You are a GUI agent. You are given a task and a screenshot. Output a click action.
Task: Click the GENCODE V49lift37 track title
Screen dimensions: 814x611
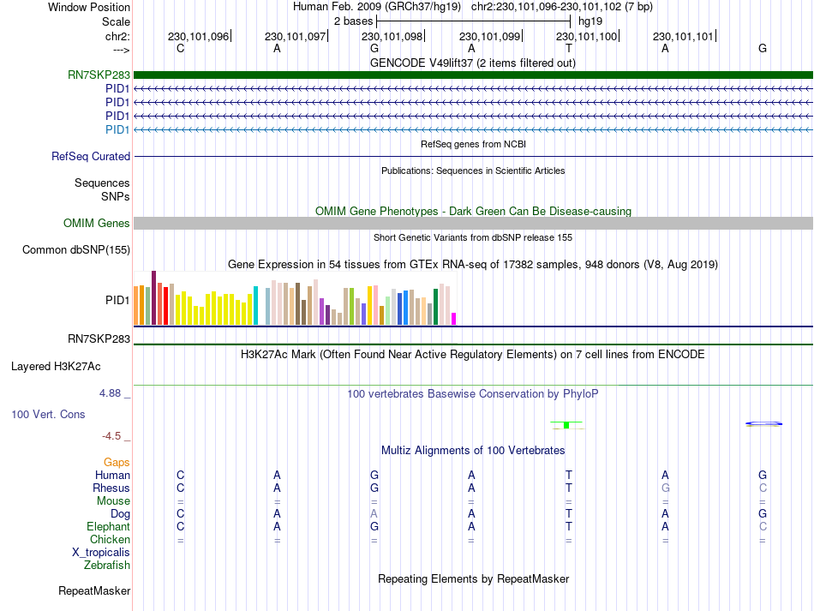[x=473, y=63]
